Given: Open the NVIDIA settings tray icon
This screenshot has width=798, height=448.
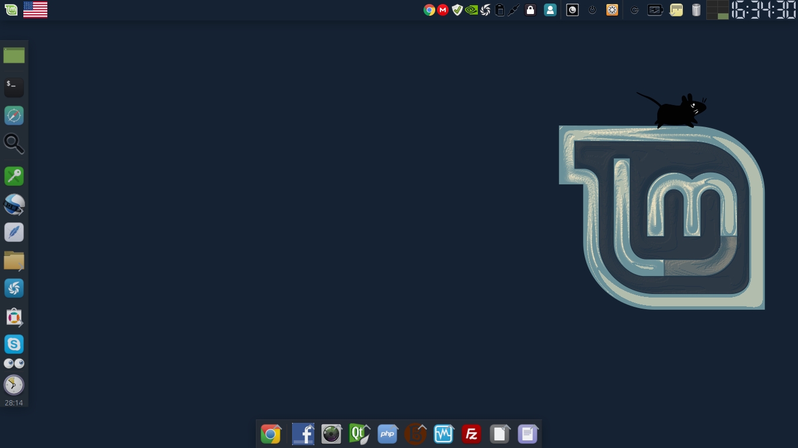Looking at the screenshot, I should pyautogui.click(x=471, y=10).
